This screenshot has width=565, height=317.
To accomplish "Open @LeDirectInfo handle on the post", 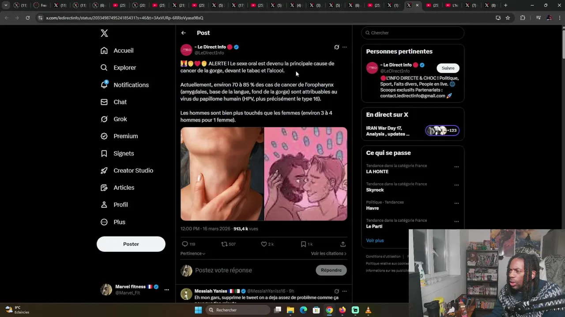I will (x=209, y=53).
